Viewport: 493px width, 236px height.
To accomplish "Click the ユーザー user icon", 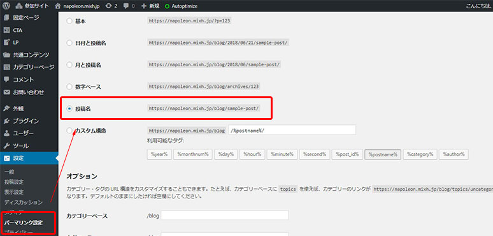I will 6,133.
